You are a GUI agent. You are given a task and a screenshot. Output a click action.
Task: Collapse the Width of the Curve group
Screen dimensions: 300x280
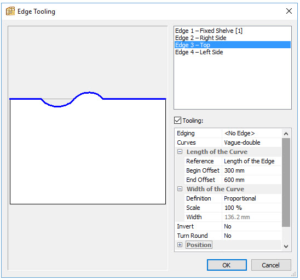pyautogui.click(x=180, y=189)
